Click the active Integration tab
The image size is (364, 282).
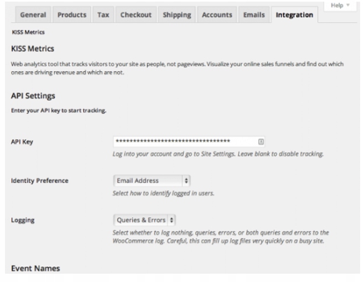click(x=294, y=14)
